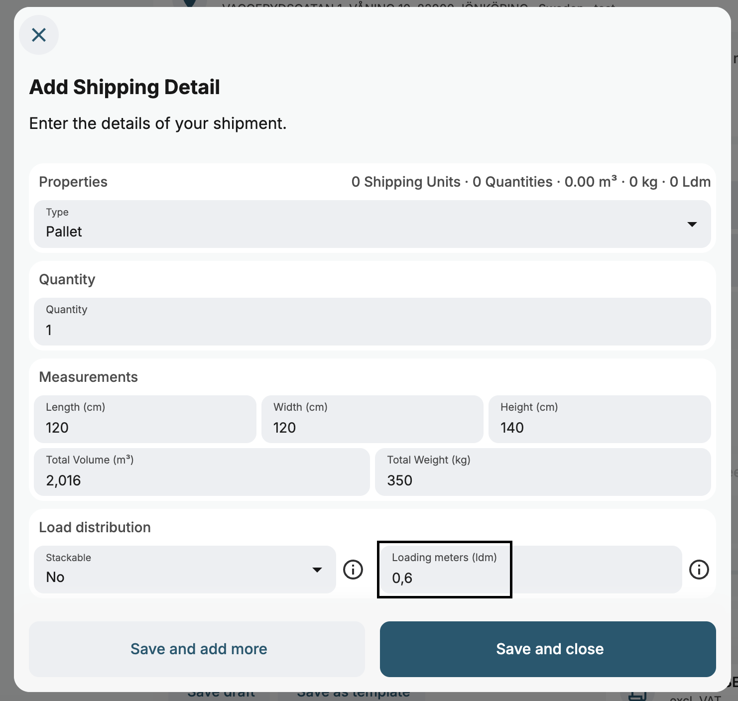Viewport: 738px width, 701px height.
Task: Close the Add Shipping Detail dialog
Action: coord(39,35)
